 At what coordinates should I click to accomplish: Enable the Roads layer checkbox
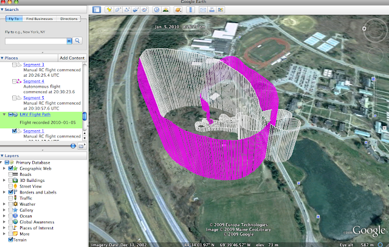[10, 174]
